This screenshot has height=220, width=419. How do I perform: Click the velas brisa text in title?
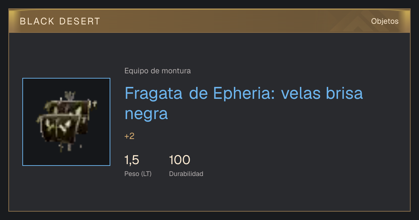pos(322,94)
